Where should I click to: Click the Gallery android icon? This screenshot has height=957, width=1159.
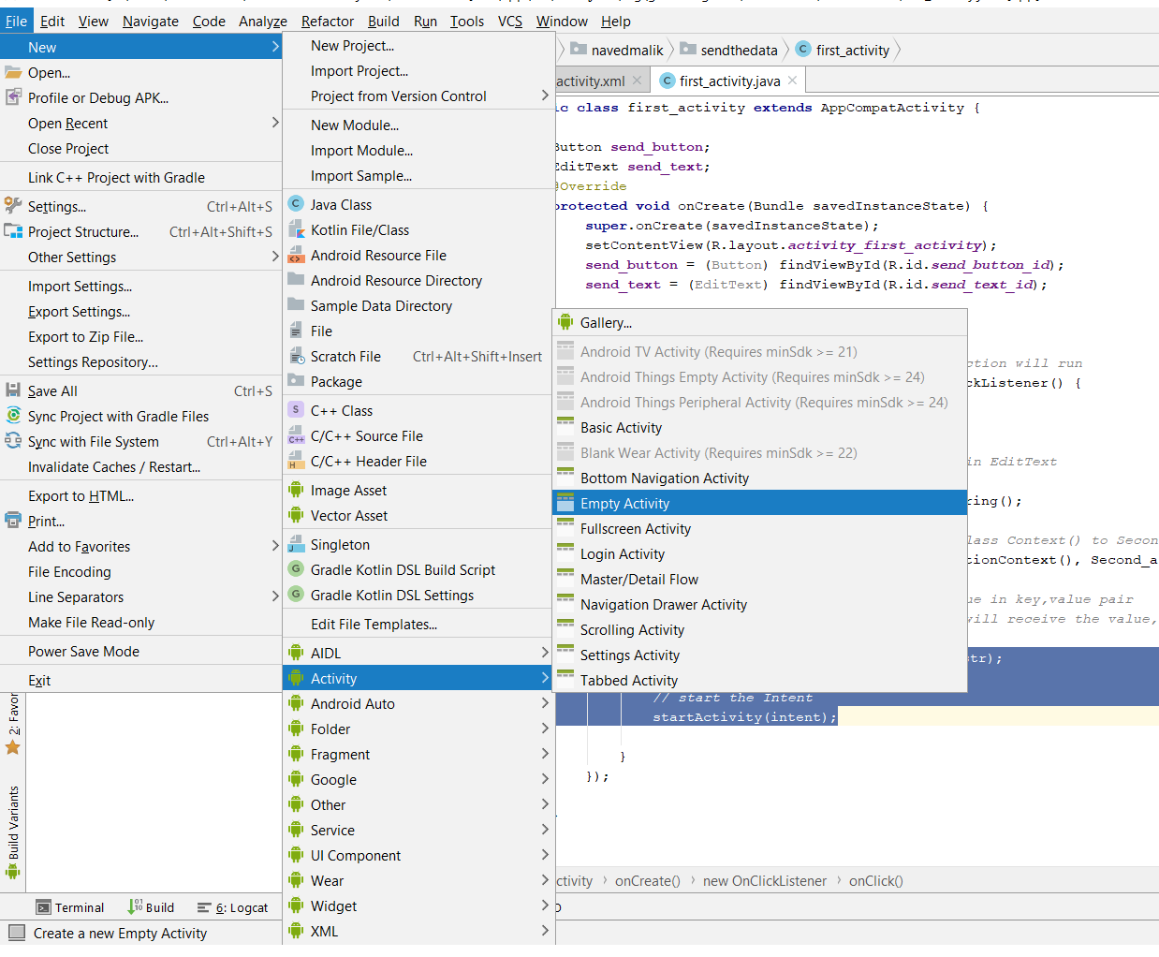click(565, 322)
